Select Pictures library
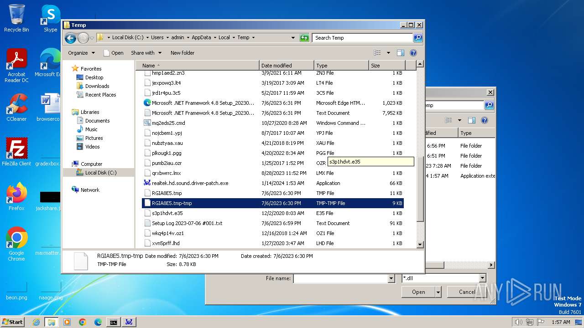Screen dimensions: 584x328 click(x=94, y=138)
